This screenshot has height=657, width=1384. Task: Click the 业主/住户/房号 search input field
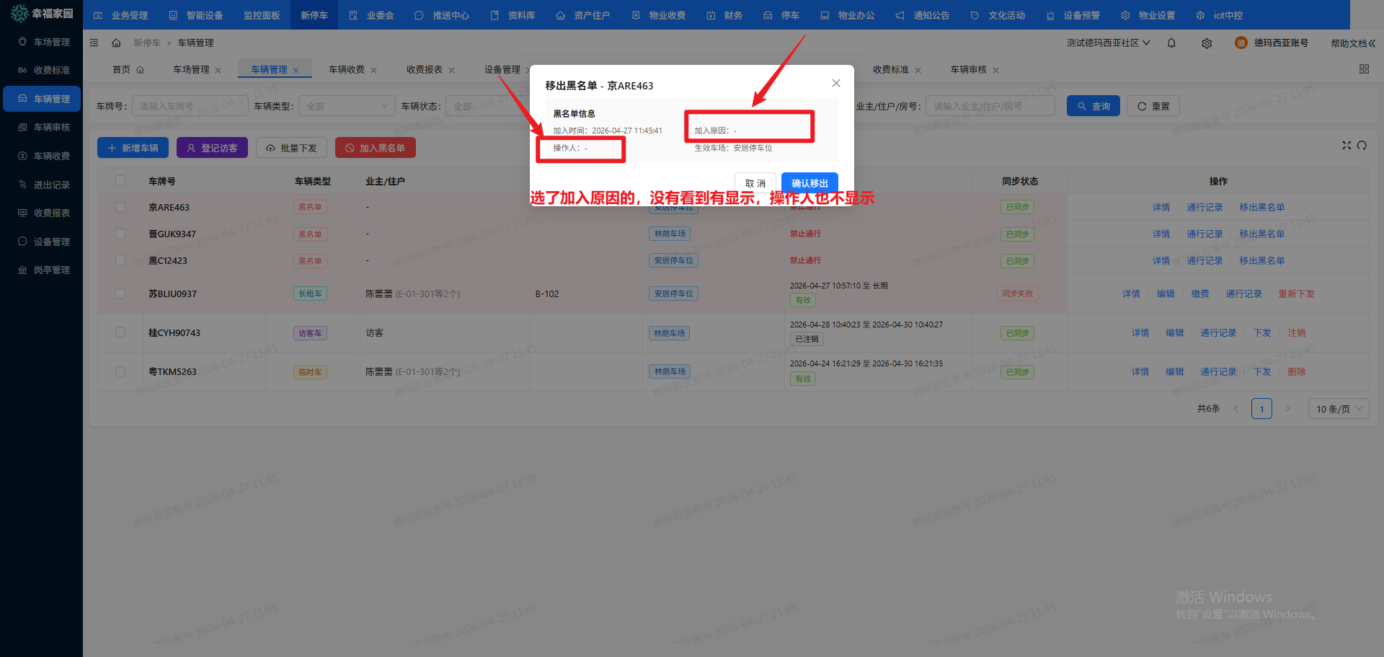point(989,107)
